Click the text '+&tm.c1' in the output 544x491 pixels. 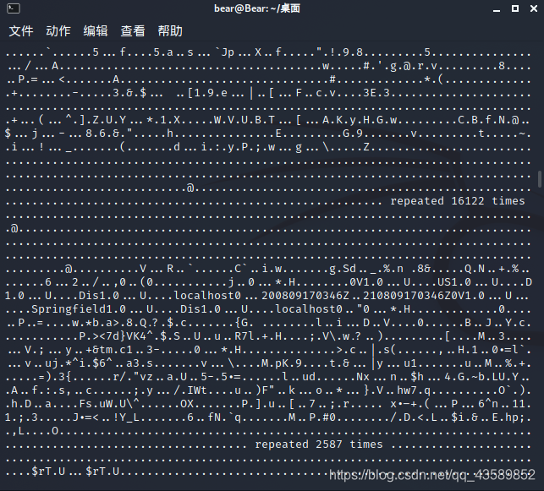[x=109, y=350]
